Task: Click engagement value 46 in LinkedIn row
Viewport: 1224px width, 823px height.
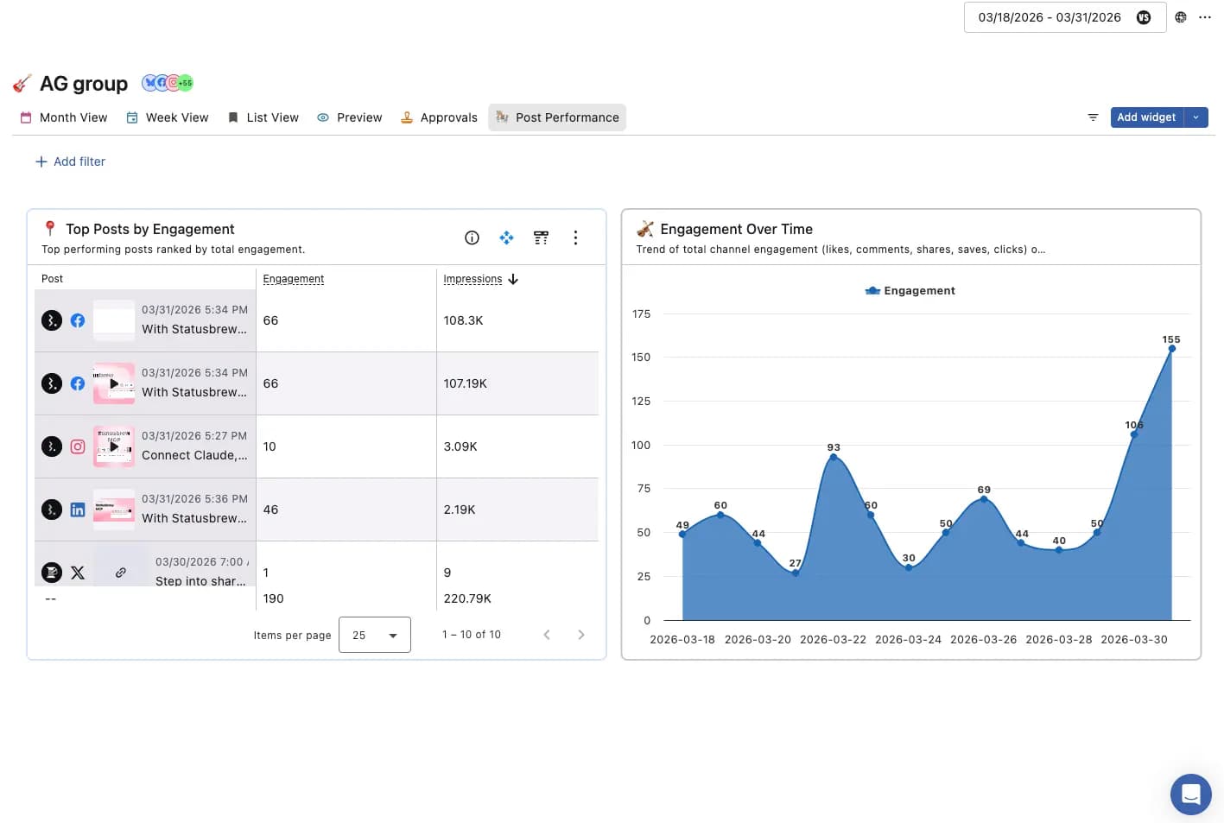Action: click(270, 510)
